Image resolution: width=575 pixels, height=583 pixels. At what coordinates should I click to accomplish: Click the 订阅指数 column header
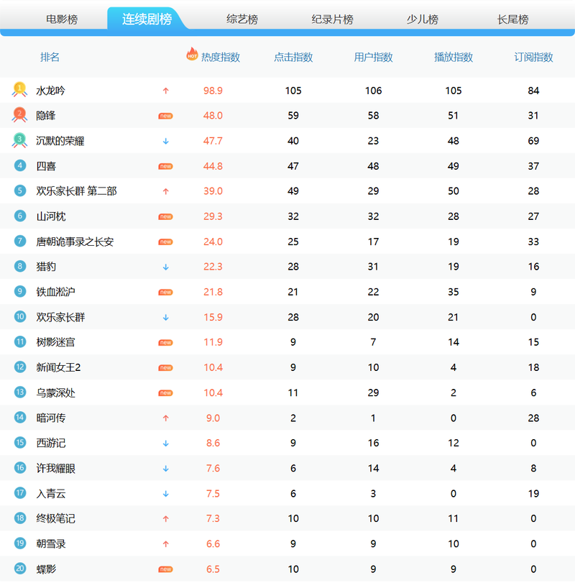[533, 58]
